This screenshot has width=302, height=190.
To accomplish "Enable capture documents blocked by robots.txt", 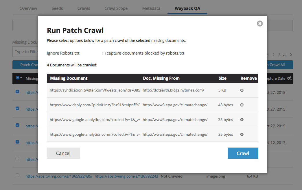I will pyautogui.click(x=104, y=53).
